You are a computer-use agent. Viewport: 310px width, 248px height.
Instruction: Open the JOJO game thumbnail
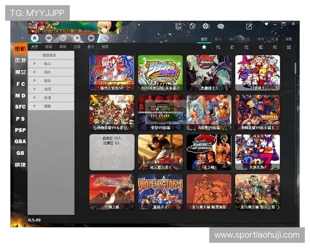(x=160, y=72)
